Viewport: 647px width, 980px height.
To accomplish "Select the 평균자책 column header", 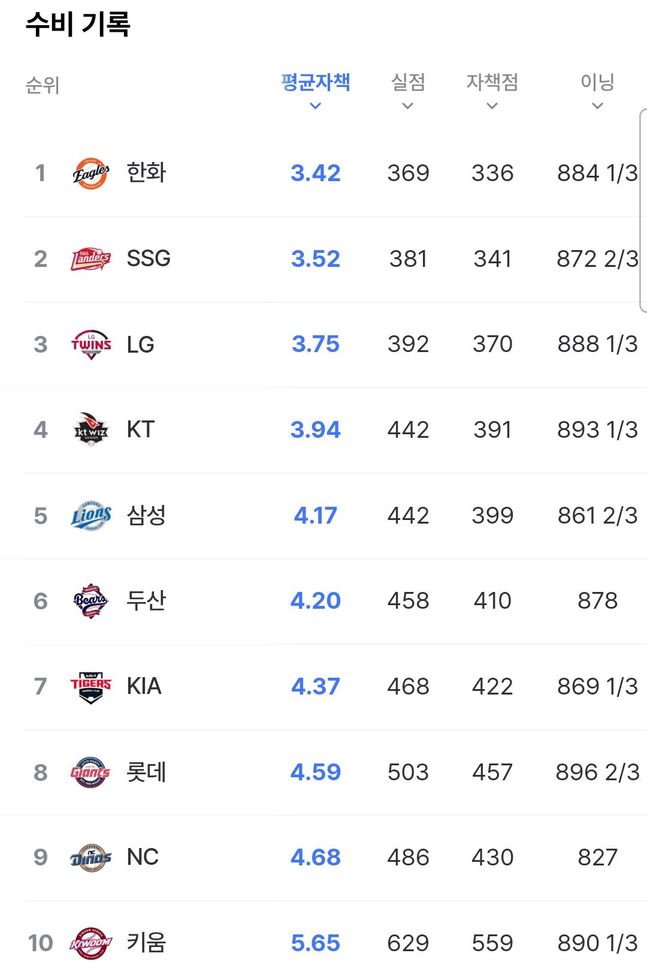I will tap(316, 82).
